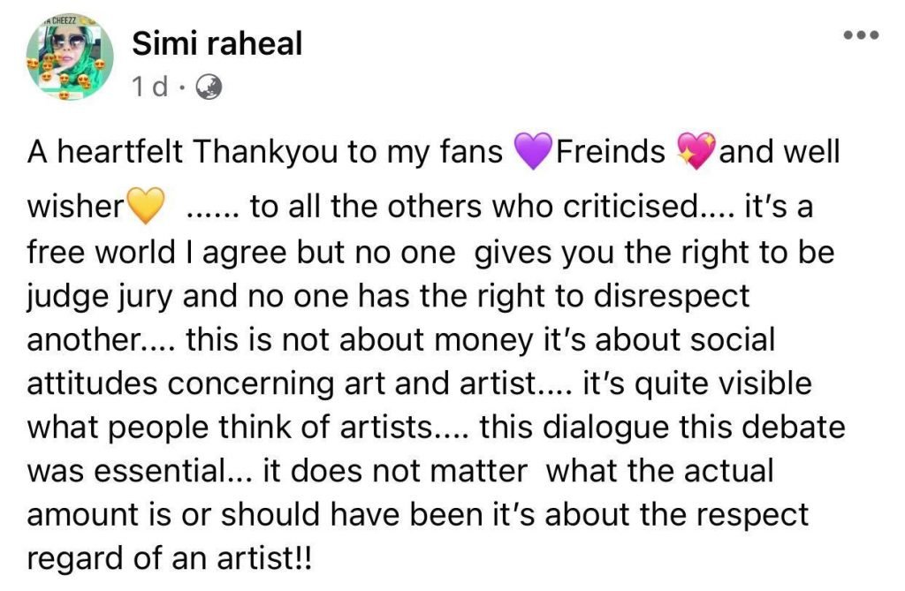Open the Simi raheal profile name link
905x591 pixels.
point(216,42)
